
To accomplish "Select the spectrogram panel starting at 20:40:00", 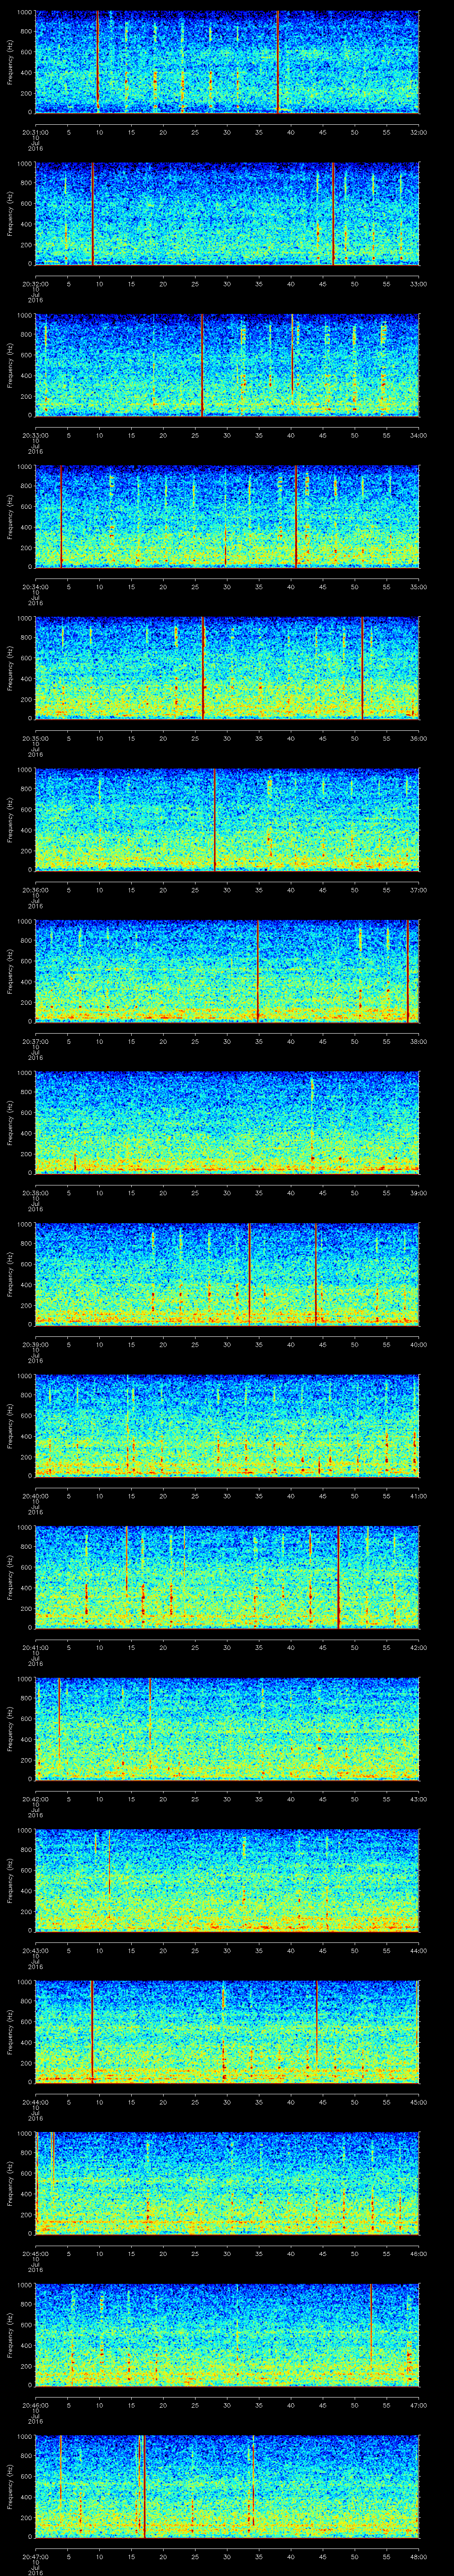I will click(x=227, y=1426).
